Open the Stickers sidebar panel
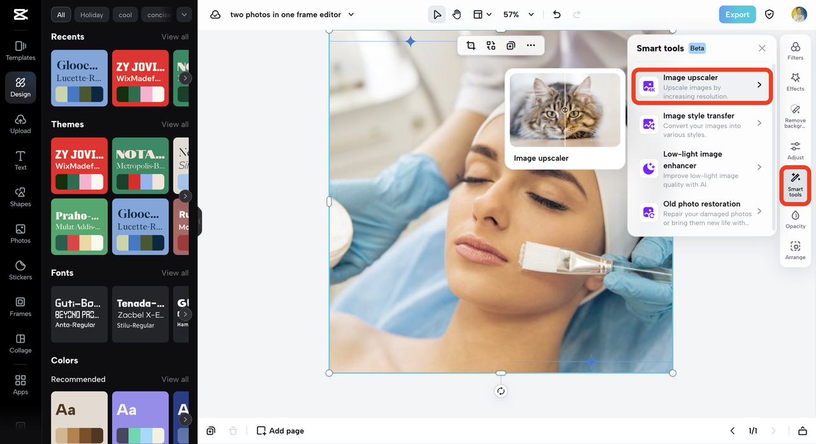This screenshot has height=444, width=816. coord(20,271)
